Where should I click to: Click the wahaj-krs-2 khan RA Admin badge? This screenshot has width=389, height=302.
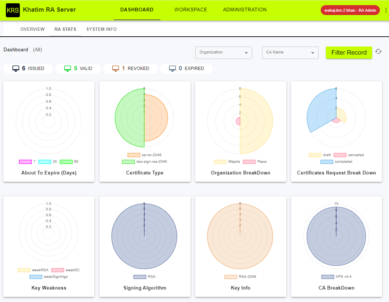coord(350,10)
